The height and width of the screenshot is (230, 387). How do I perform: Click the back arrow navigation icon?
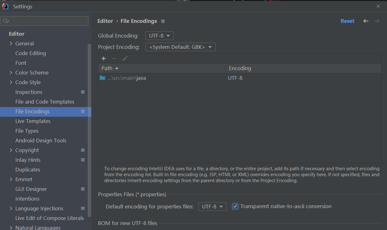[x=366, y=21]
